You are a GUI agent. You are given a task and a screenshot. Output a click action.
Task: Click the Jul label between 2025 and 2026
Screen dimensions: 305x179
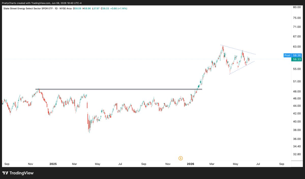click(121, 164)
